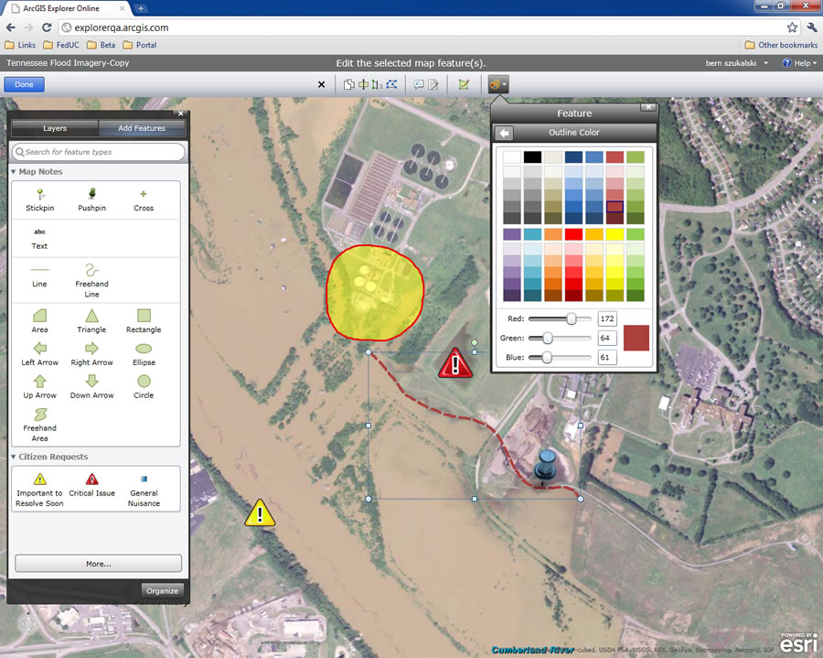Select the Ellipse shape tool
This screenshot has height=658, width=823.
(144, 354)
